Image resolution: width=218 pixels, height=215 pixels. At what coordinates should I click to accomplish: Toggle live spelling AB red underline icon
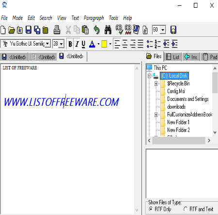point(128,30)
